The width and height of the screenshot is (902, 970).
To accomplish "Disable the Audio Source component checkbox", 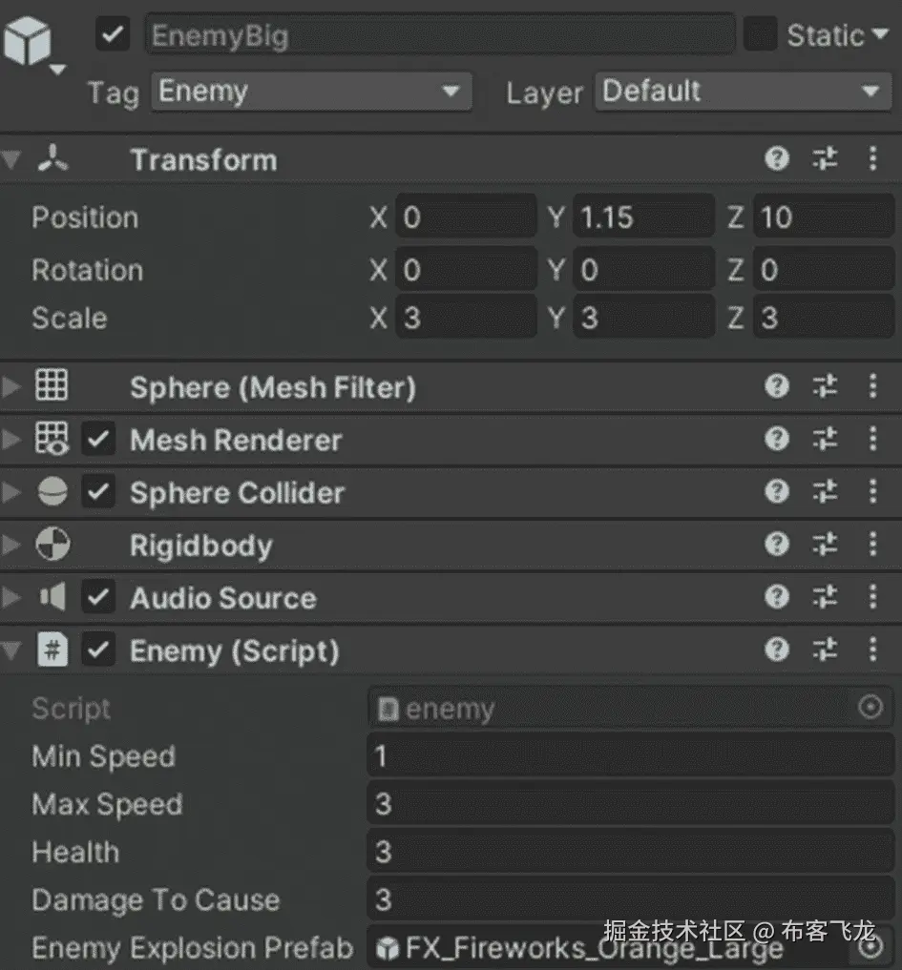I will 98,598.
